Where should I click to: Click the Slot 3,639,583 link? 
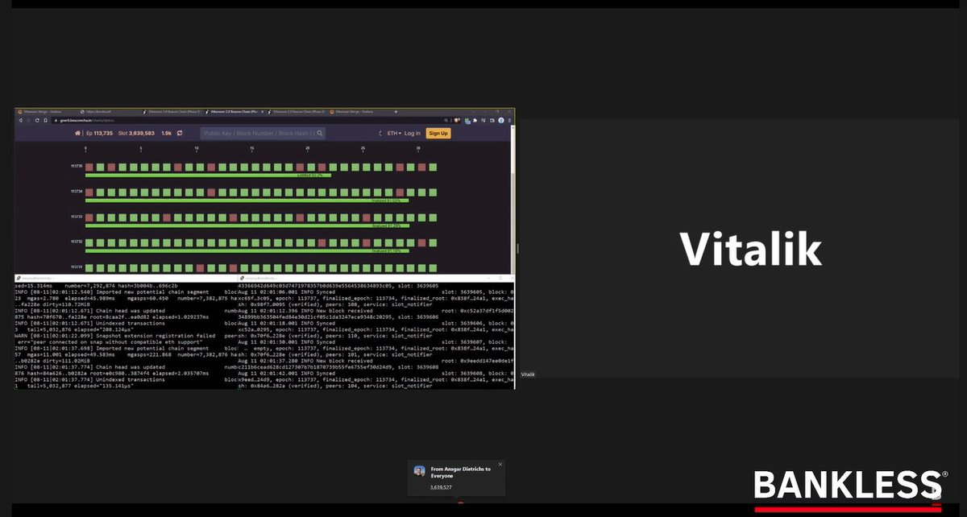(x=136, y=133)
